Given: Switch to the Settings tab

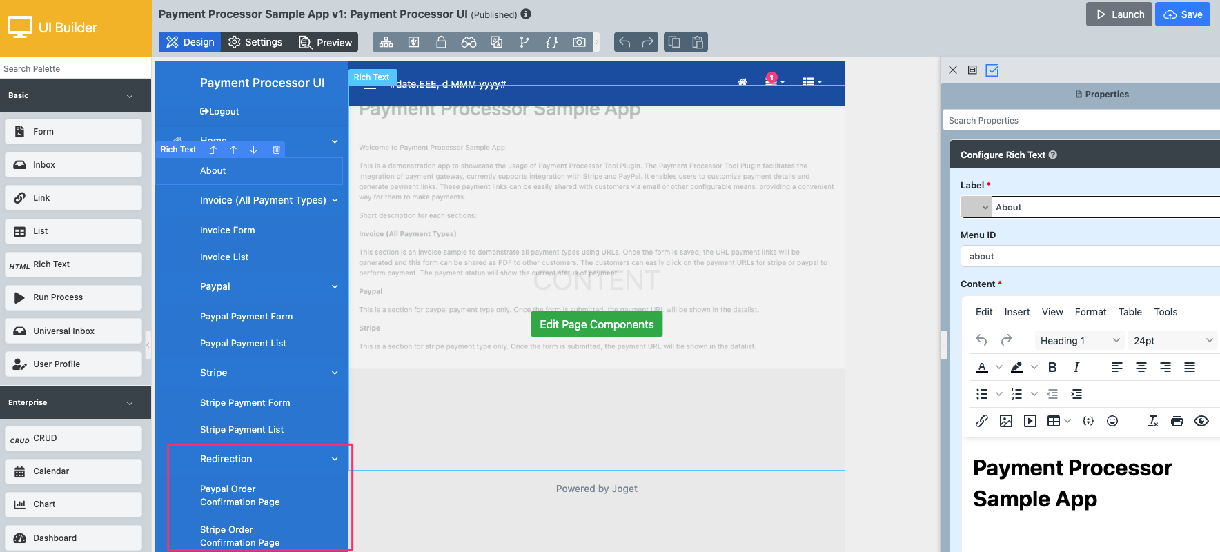Looking at the screenshot, I should (255, 42).
